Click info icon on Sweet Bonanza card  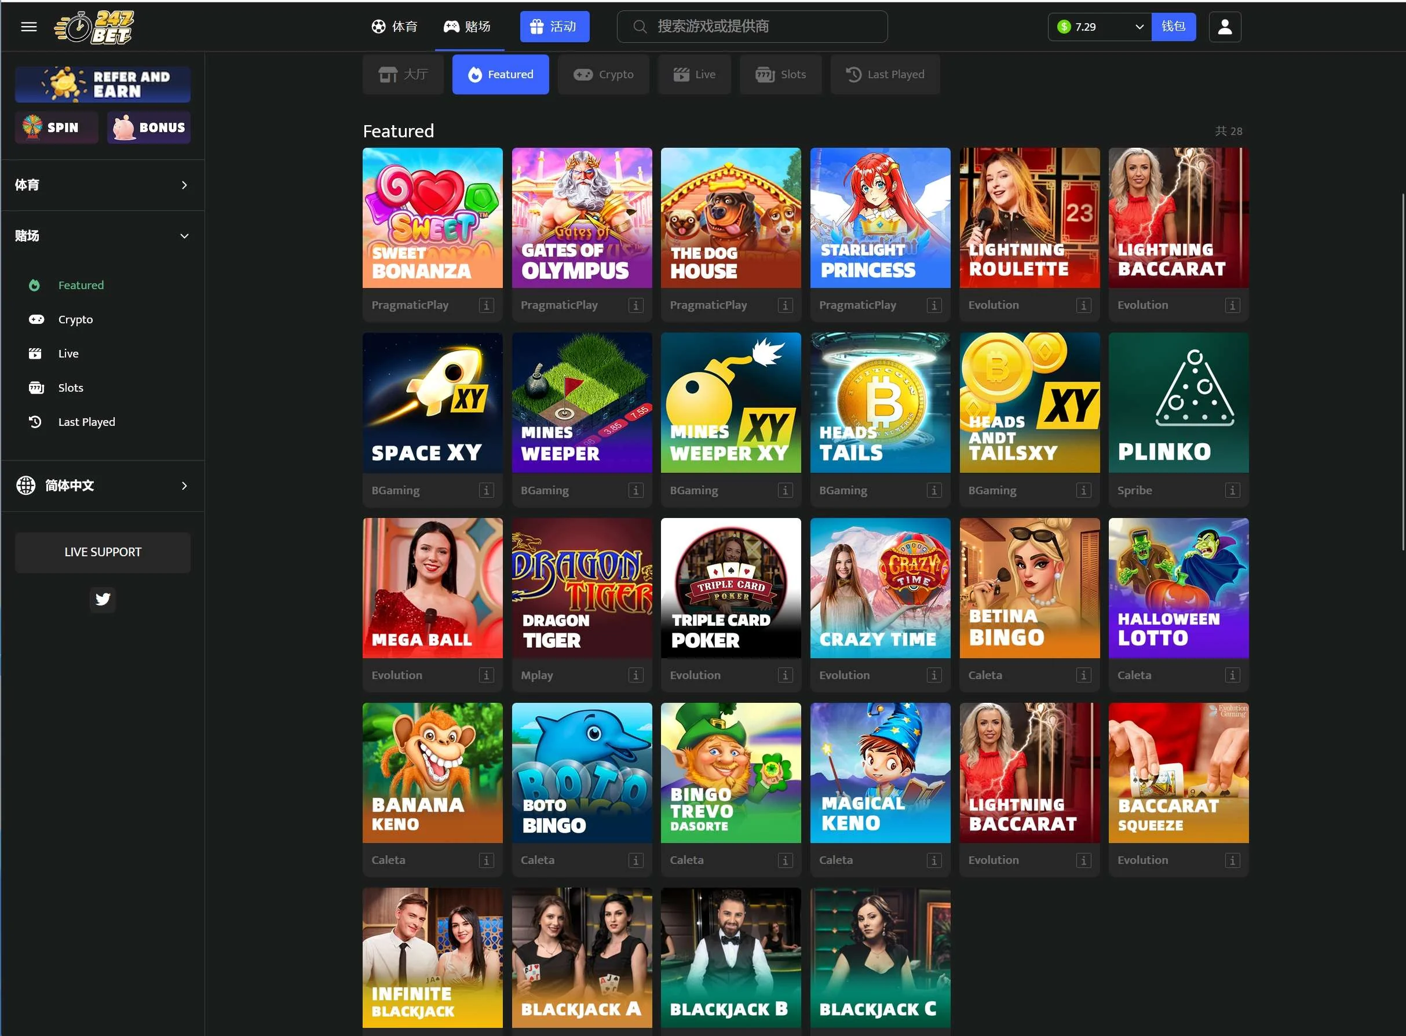486,305
